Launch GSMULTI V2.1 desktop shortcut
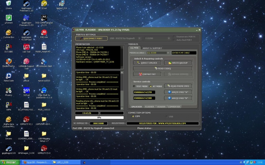The height and width of the screenshot is (165, 265). coord(26,120)
